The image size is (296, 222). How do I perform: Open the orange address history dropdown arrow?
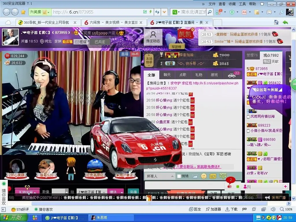point(164,12)
